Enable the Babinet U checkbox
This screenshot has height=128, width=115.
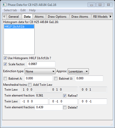tap(56, 78)
